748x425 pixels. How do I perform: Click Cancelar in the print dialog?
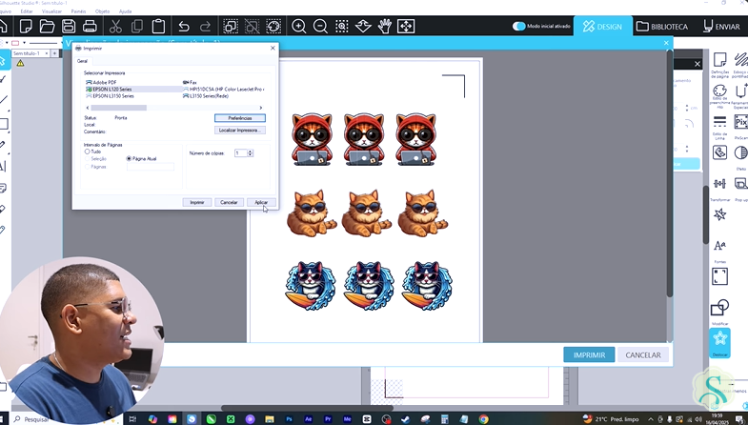pyautogui.click(x=229, y=202)
